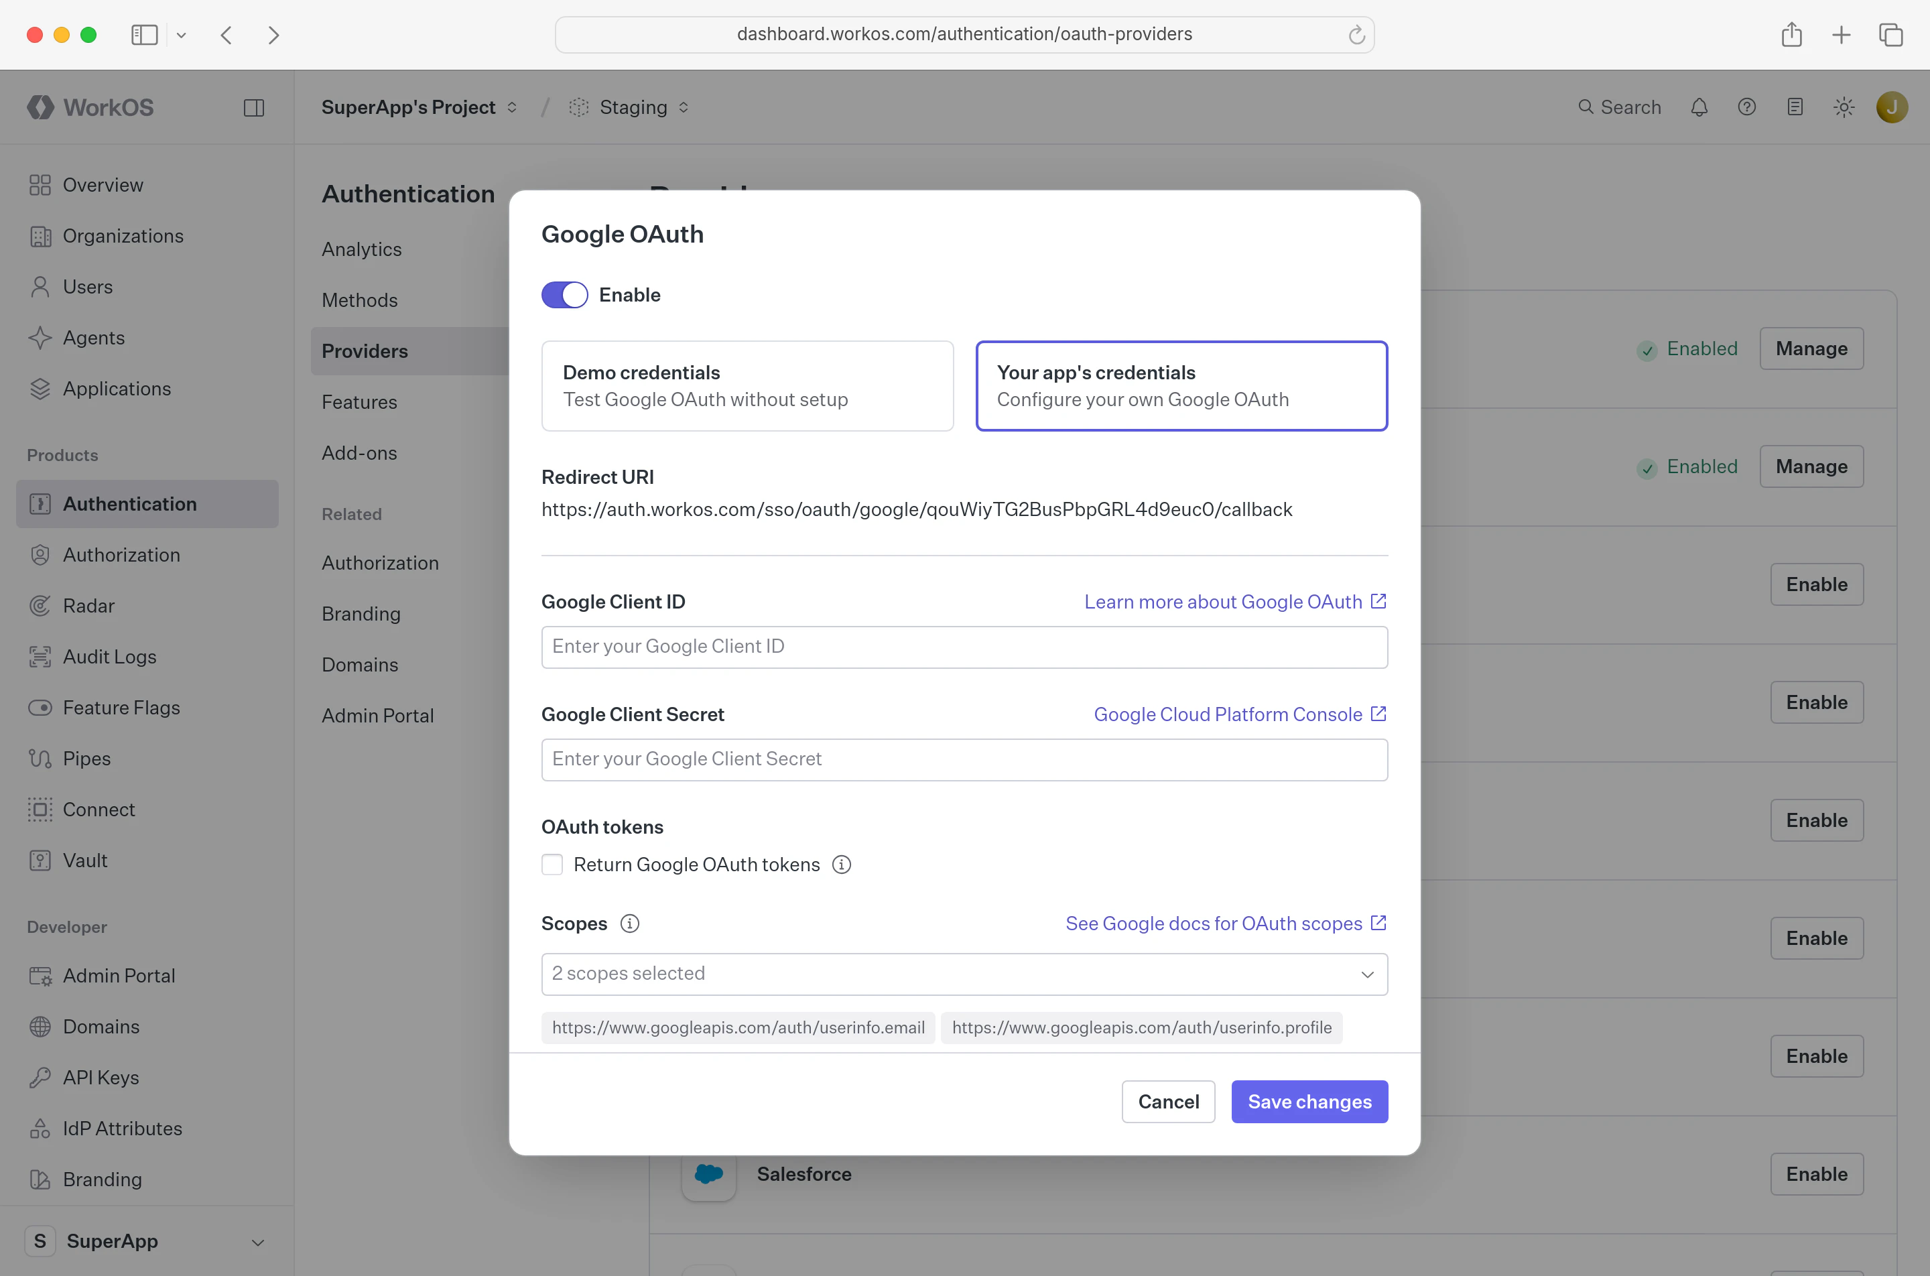Click the Salesforce cloud logo
This screenshot has height=1276, width=1930.
coord(709,1173)
